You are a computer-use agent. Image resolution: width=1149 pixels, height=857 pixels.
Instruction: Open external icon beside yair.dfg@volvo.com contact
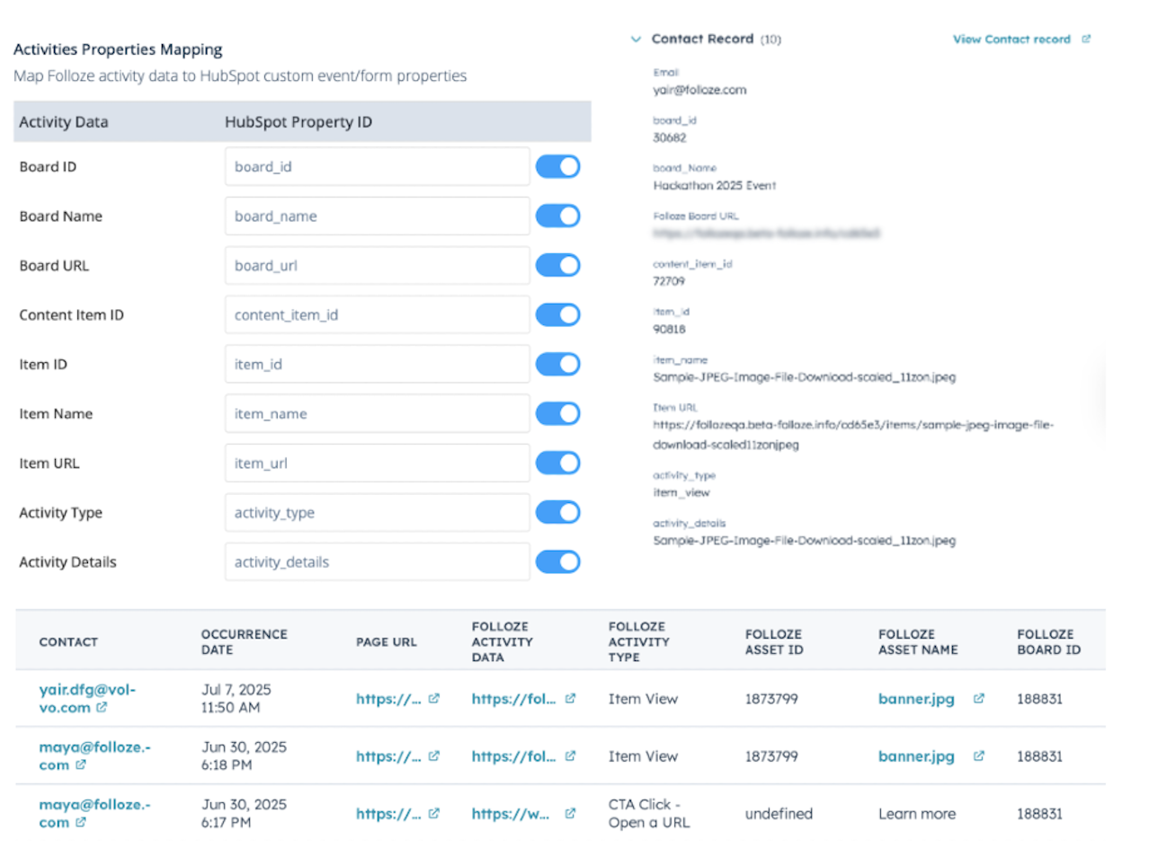(102, 708)
